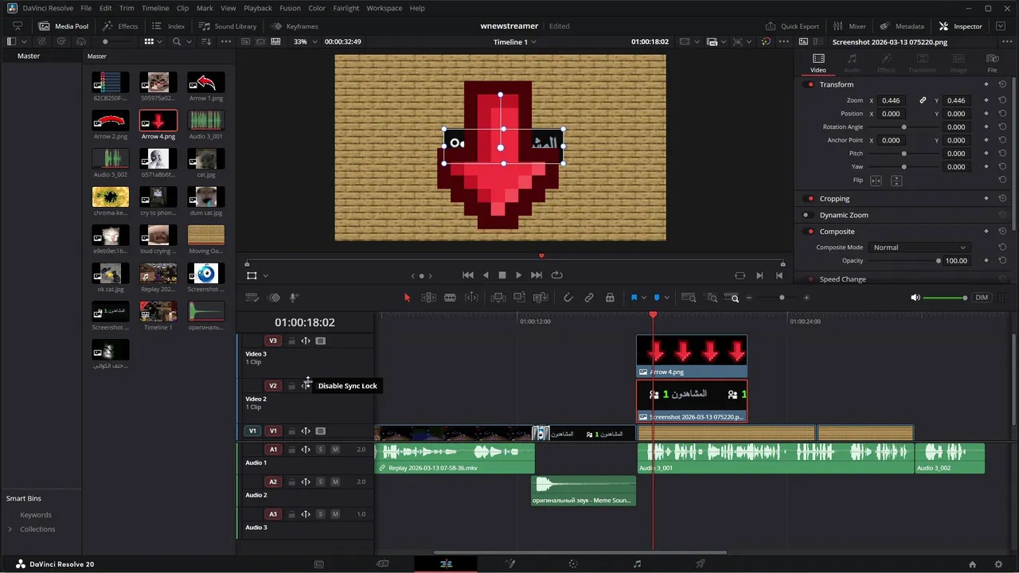Screen dimensions: 1019x573
Task: Switch to the File inspector tab
Action: [x=992, y=63]
